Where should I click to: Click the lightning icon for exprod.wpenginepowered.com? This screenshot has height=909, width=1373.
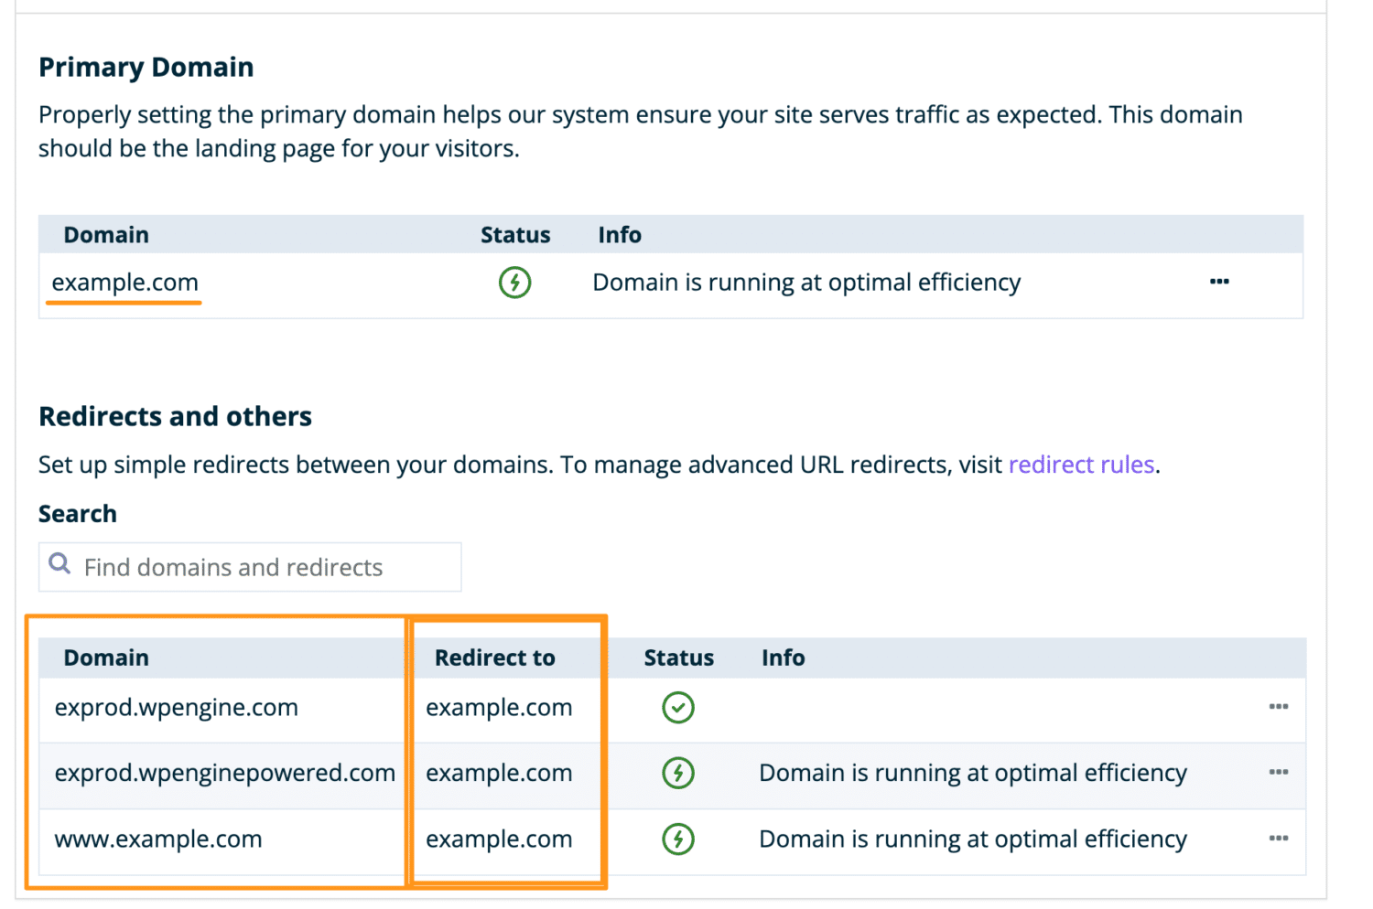point(678,773)
